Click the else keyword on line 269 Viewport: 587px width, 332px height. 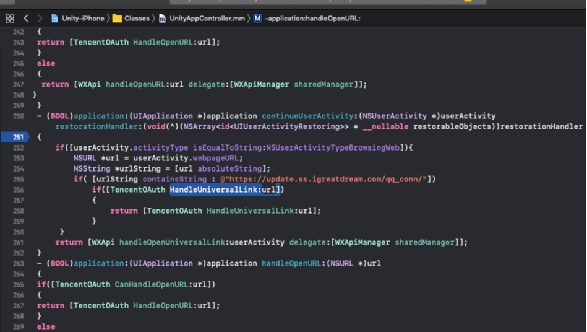[x=46, y=327]
